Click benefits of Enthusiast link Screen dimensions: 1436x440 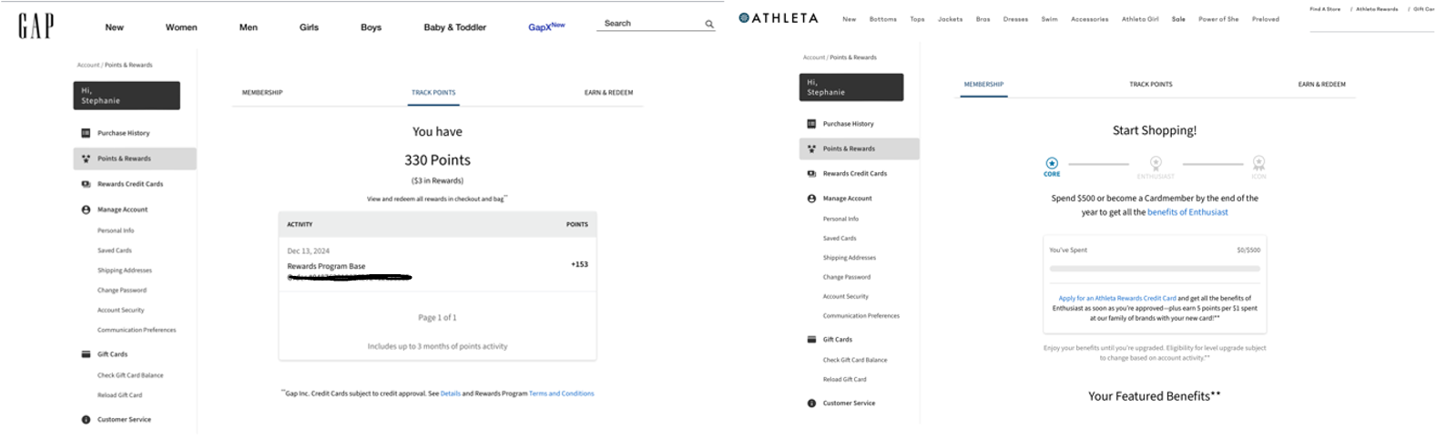[x=1187, y=212]
